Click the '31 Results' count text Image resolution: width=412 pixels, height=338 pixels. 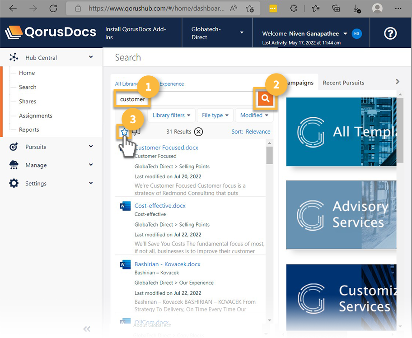coord(179,131)
